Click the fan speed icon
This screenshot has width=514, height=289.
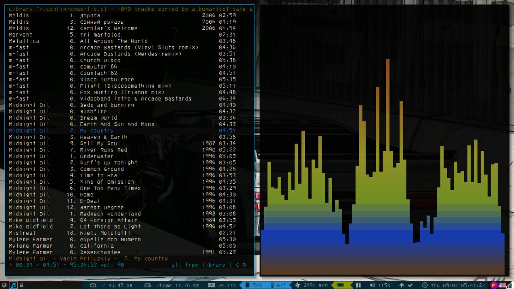coord(298,285)
